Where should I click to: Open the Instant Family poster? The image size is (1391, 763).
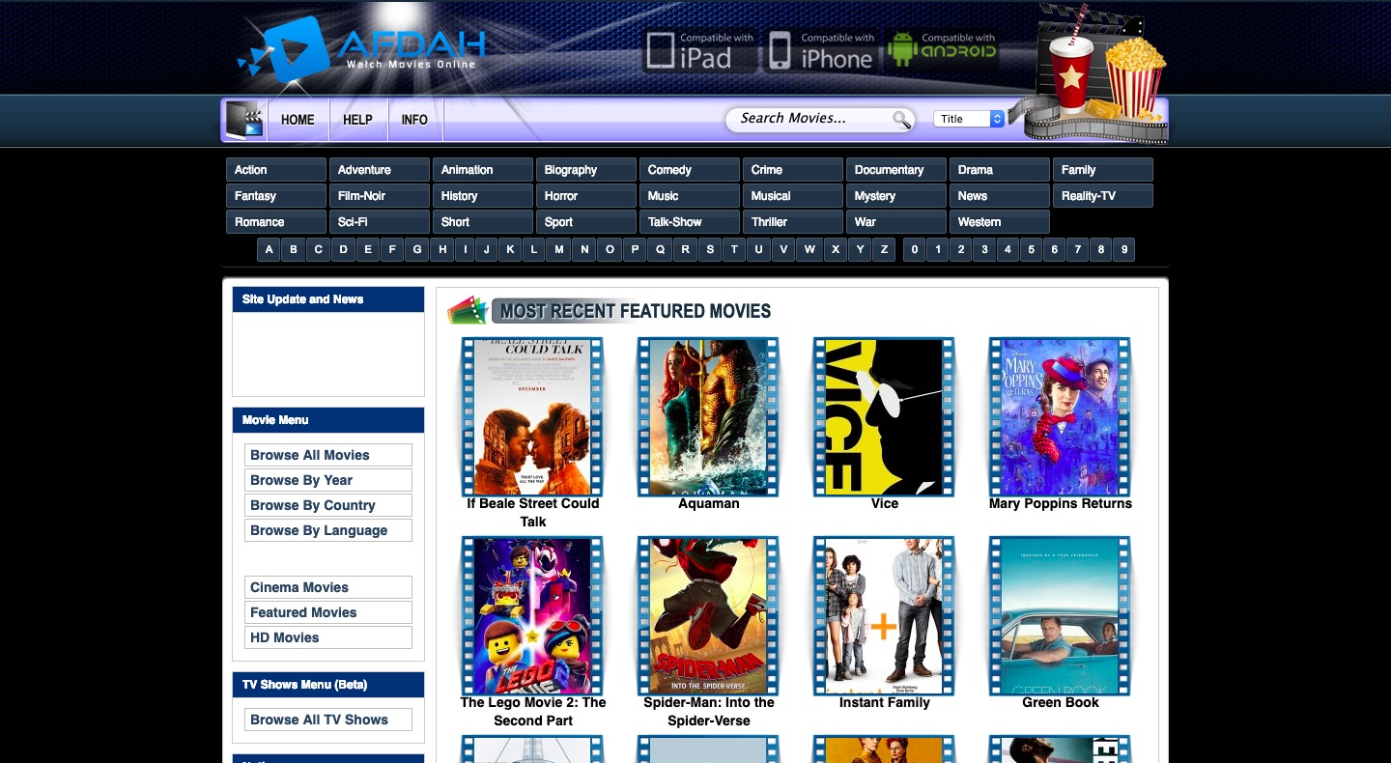point(884,615)
